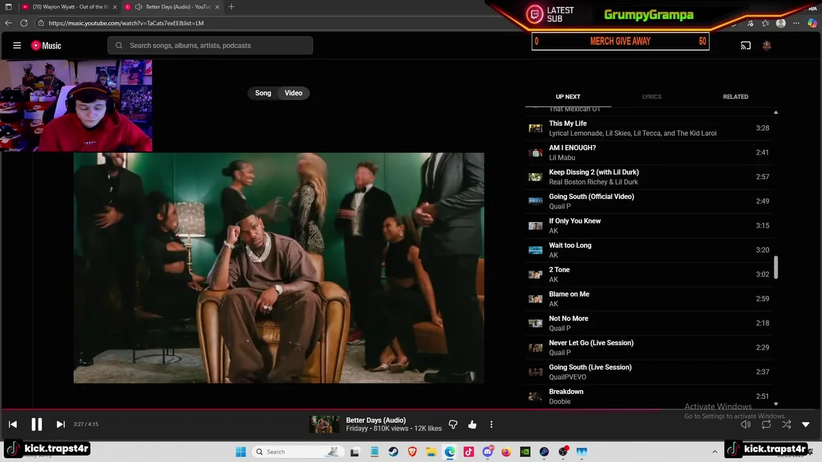Skip to next track

click(60, 424)
